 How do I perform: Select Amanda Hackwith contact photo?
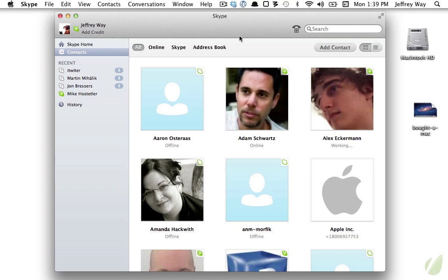pyautogui.click(x=172, y=190)
